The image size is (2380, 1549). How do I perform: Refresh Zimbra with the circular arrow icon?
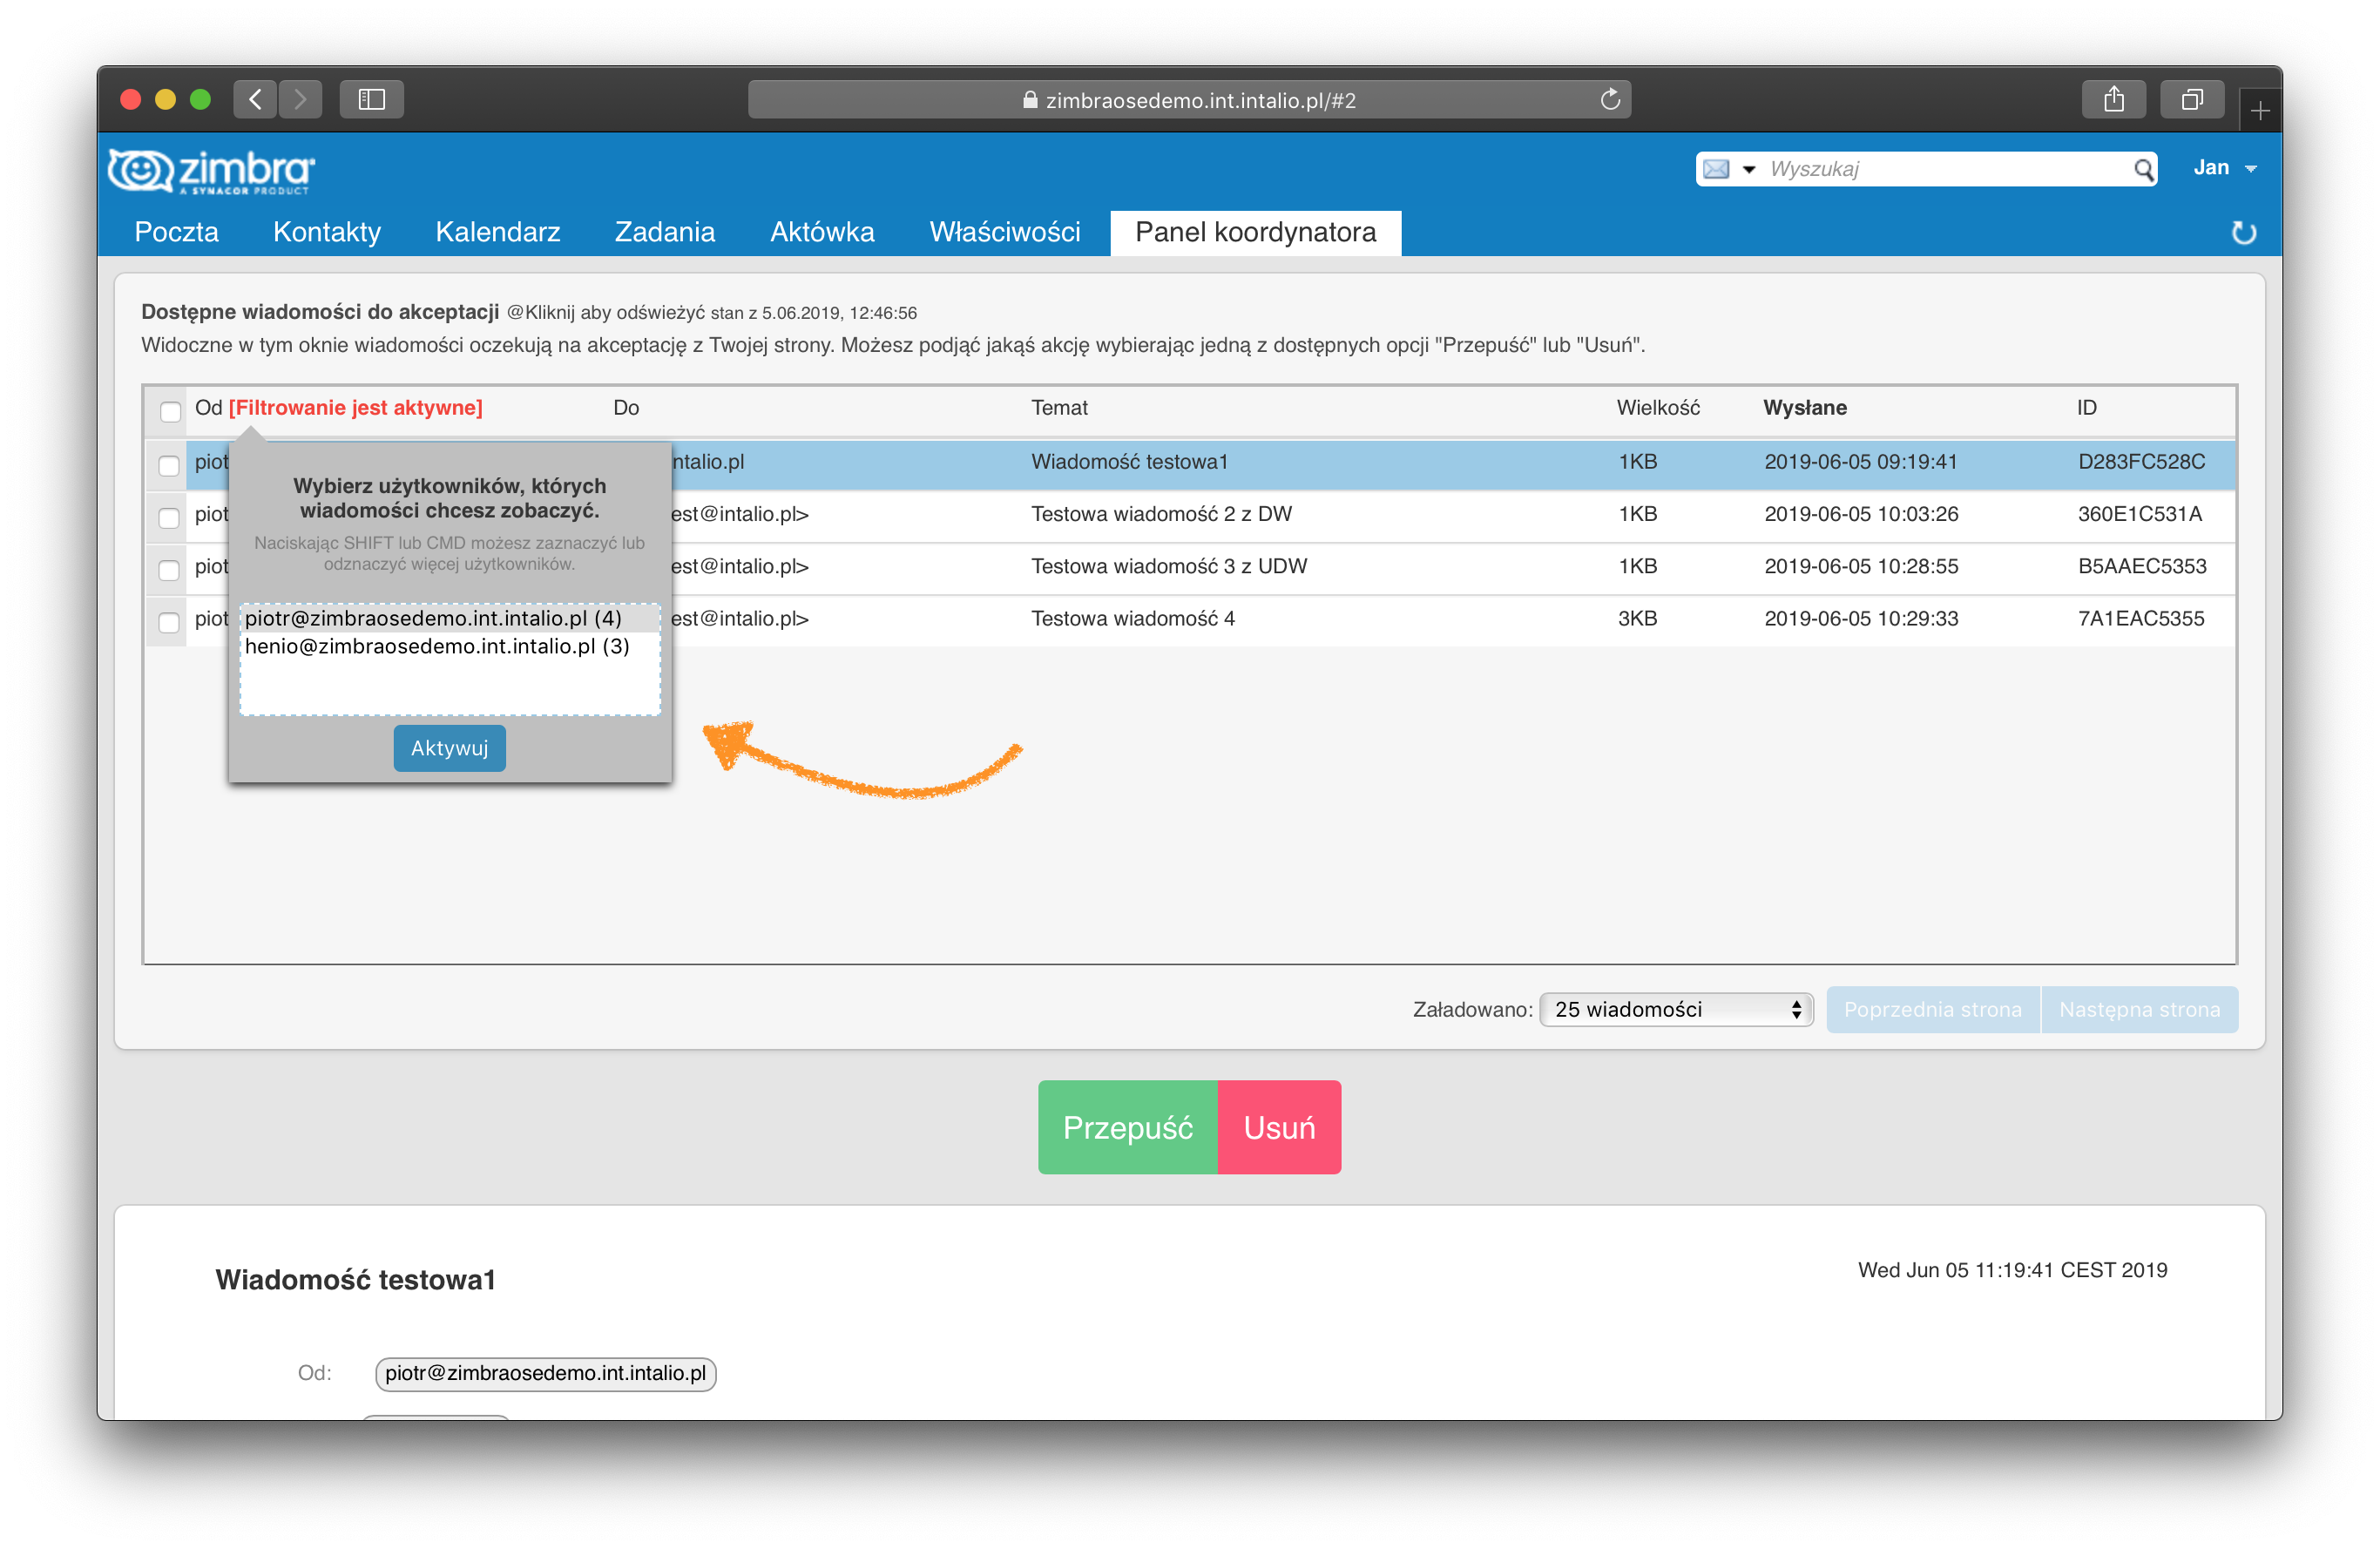2244,232
